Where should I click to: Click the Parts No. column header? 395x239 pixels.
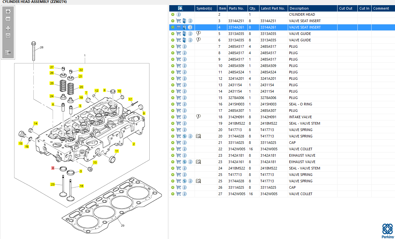pos(236,8)
